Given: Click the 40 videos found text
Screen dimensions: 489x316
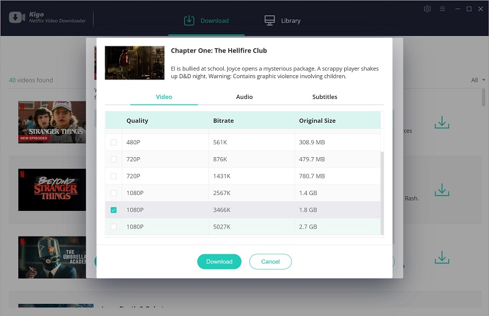Looking at the screenshot, I should tap(31, 80).
